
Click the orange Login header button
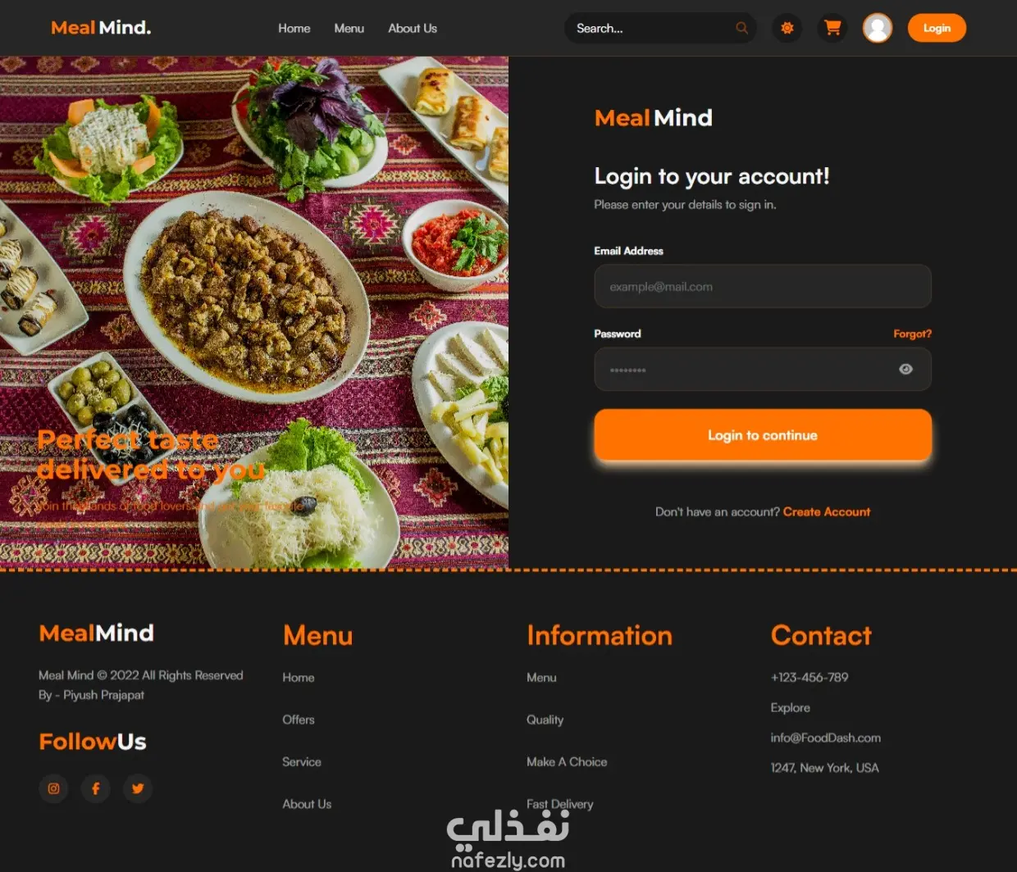pos(937,28)
